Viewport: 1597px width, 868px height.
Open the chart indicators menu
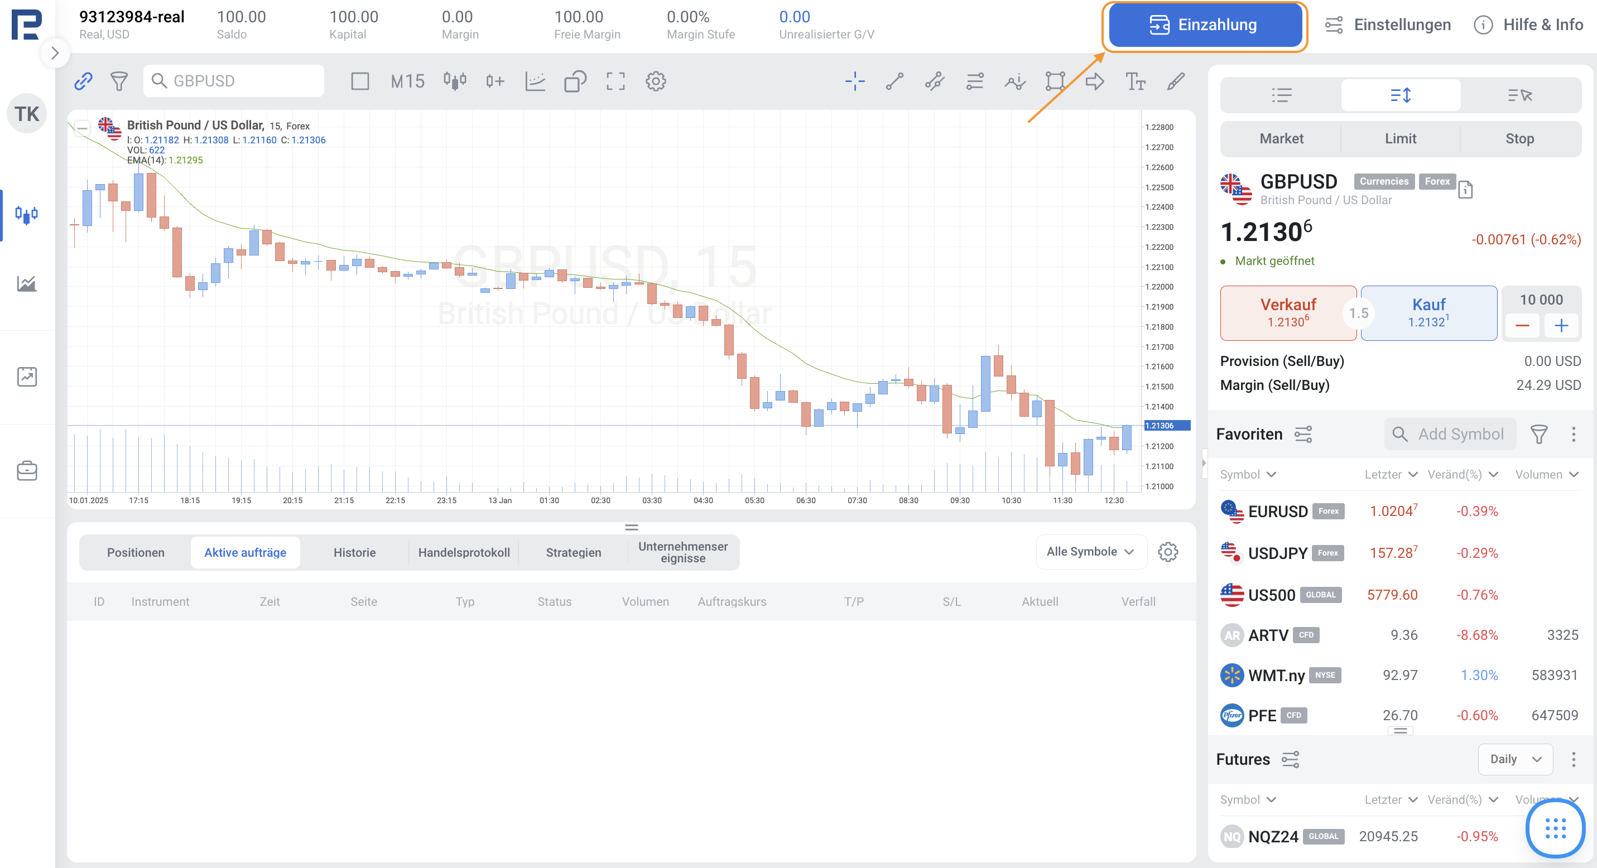pos(535,81)
